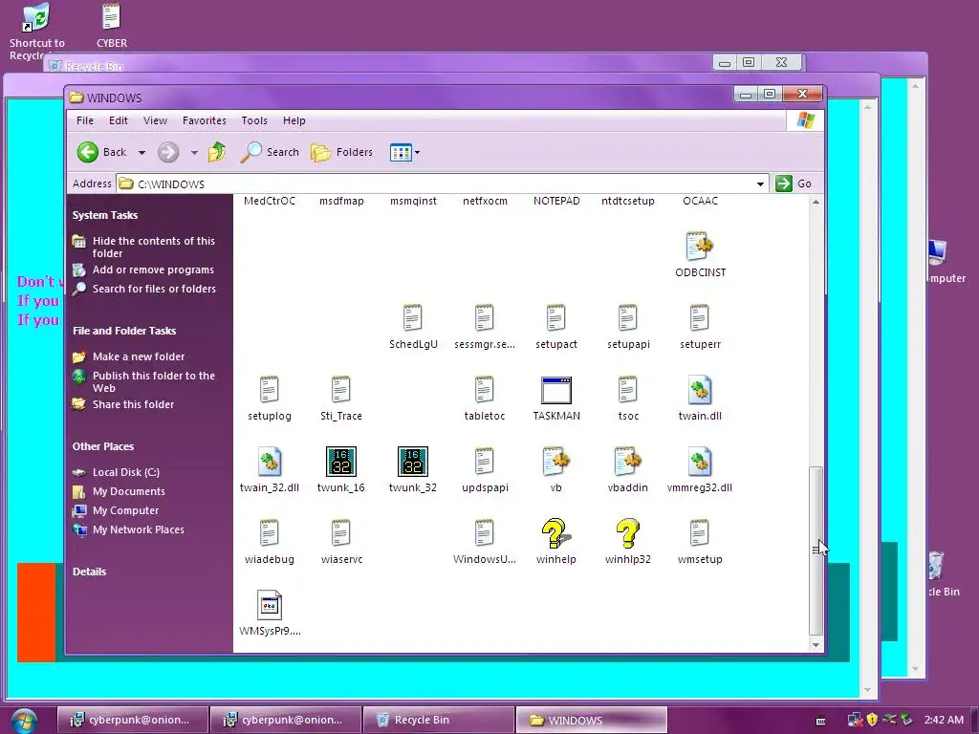This screenshot has width=979, height=734.
Task: Select the winhelp question mark icon
Action: point(555,533)
